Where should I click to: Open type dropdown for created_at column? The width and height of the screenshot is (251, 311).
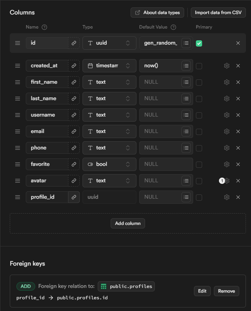pyautogui.click(x=109, y=66)
